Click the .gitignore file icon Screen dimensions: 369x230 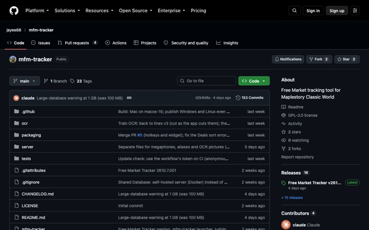click(17, 182)
